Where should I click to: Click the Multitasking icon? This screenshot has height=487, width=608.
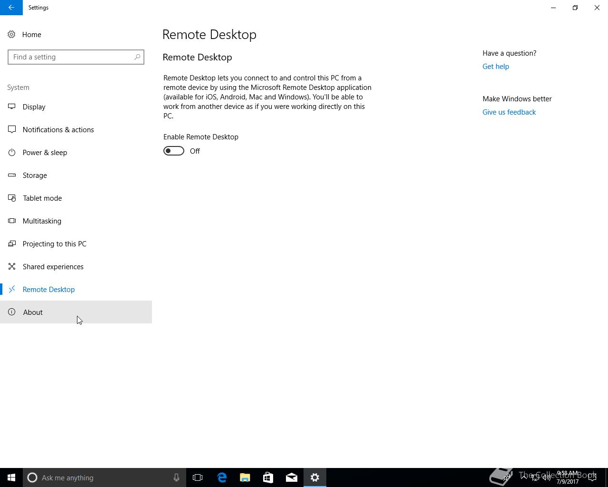pyautogui.click(x=12, y=221)
